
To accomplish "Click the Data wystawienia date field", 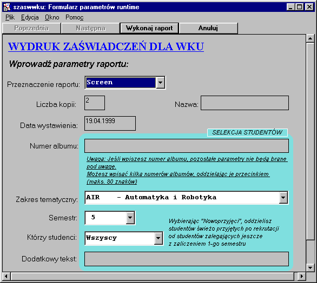I will [x=110, y=123].
